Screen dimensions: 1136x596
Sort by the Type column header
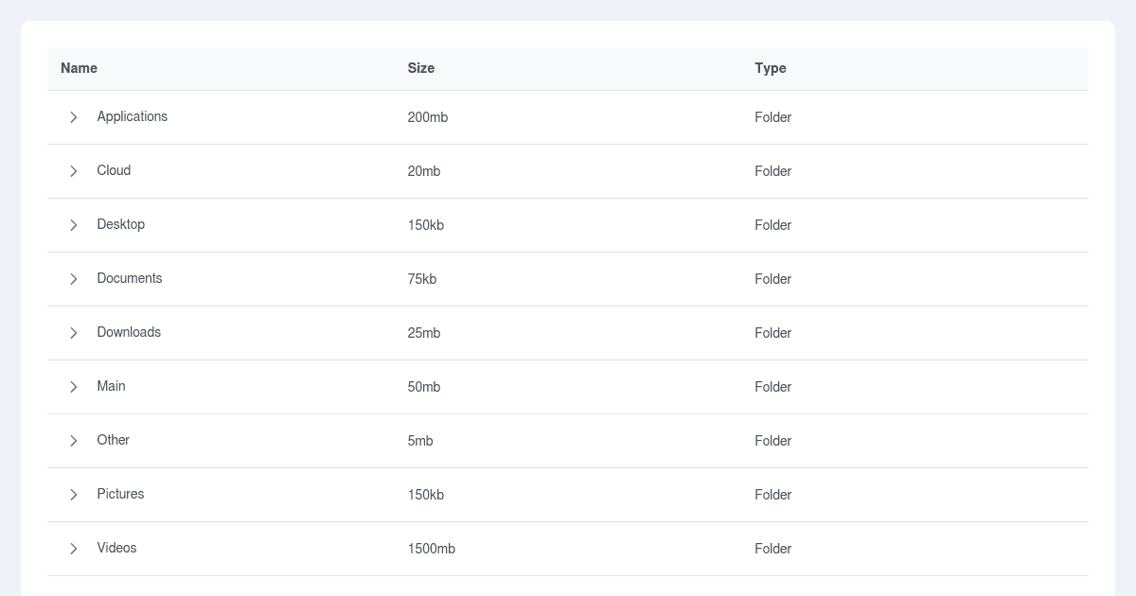tap(771, 68)
